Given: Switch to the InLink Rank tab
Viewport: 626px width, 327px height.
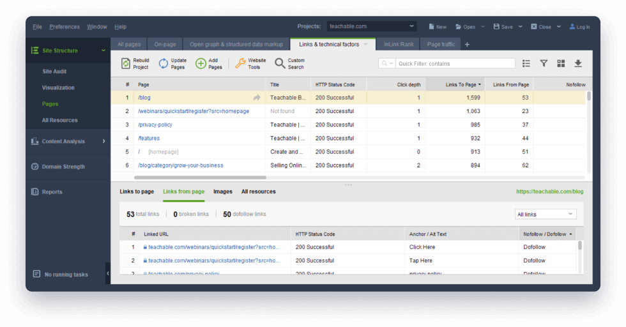Looking at the screenshot, I should 399,44.
